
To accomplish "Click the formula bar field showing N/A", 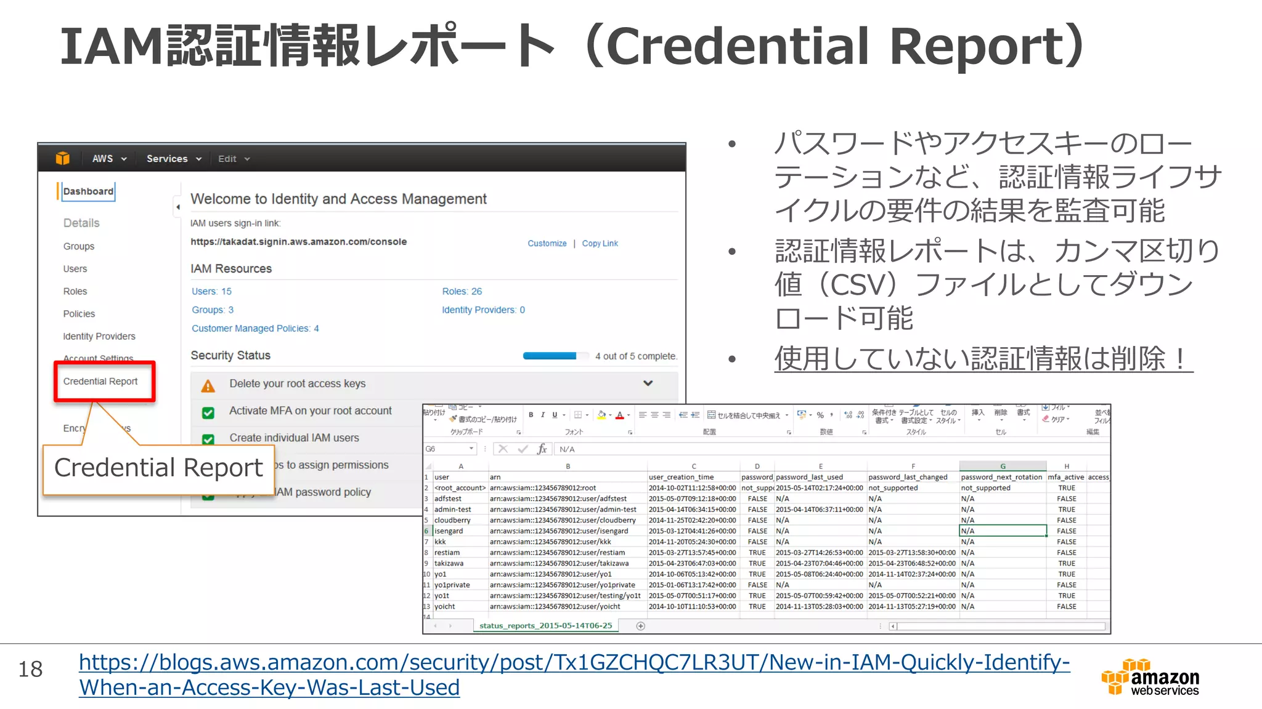I will click(x=832, y=449).
